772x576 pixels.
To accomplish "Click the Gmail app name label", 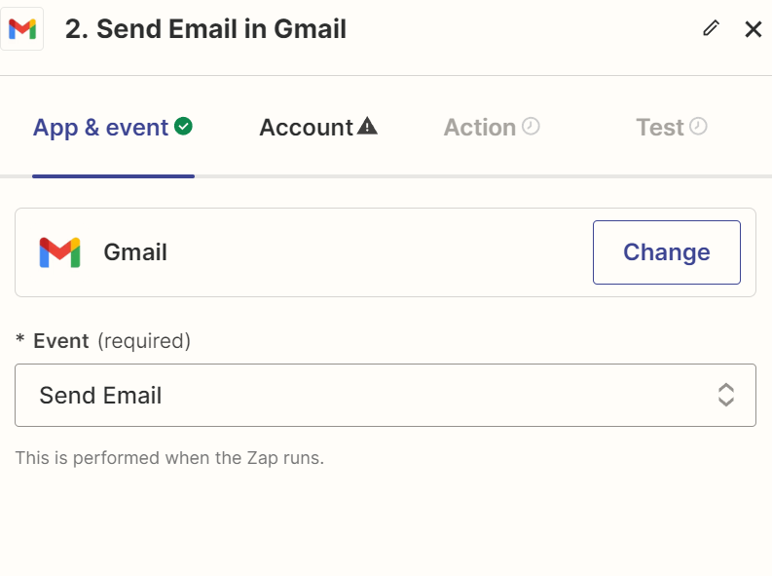I will [135, 252].
